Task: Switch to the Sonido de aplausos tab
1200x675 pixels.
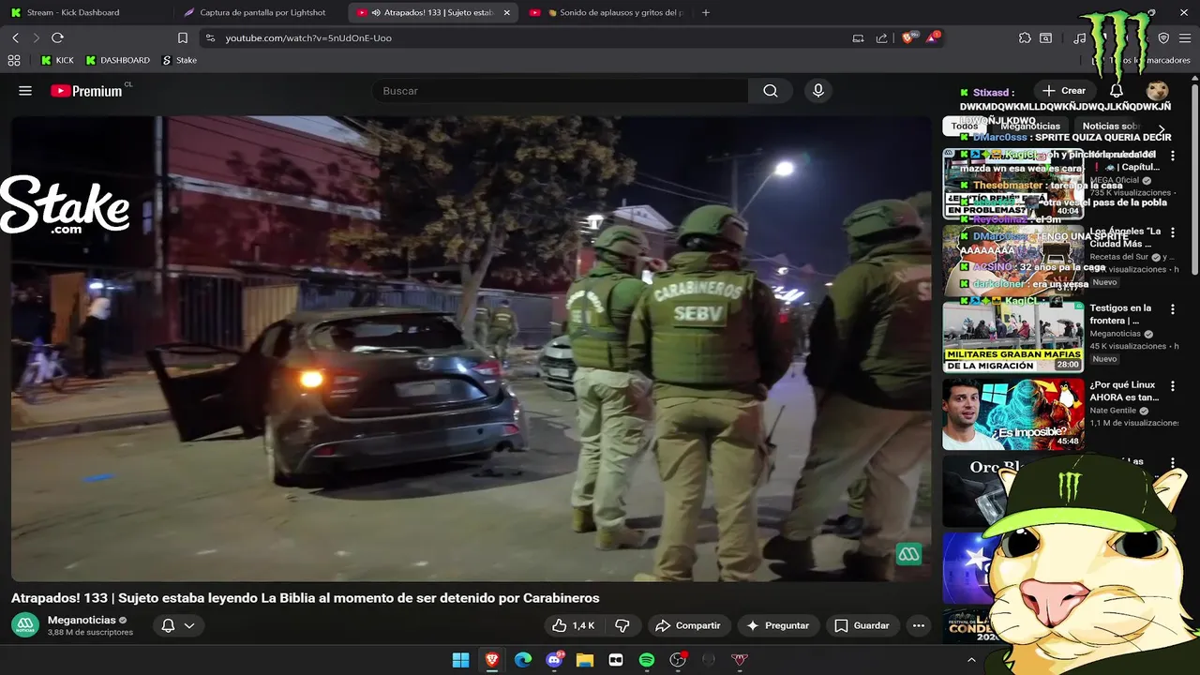Action: [609, 12]
